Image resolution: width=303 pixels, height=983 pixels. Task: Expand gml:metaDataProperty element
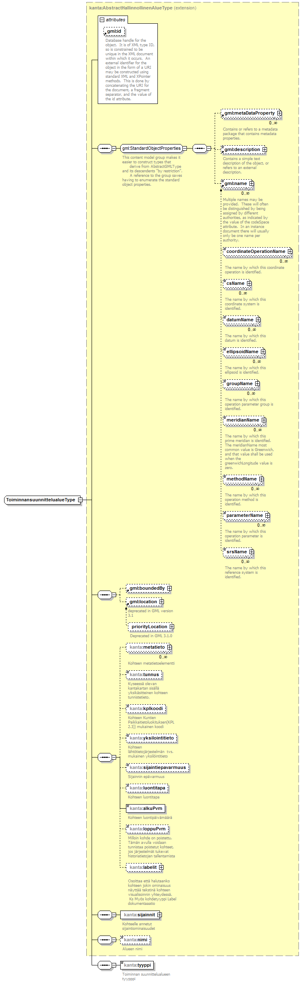pos(279,113)
